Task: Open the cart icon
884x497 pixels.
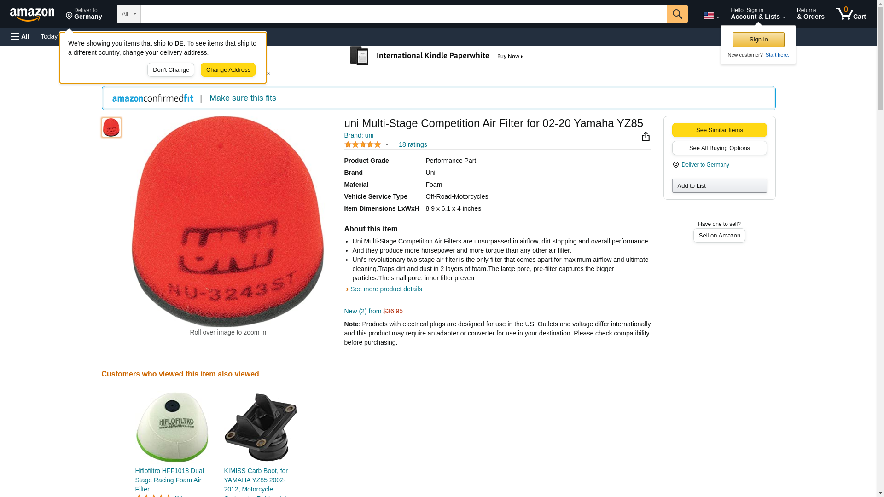Action: [850, 14]
